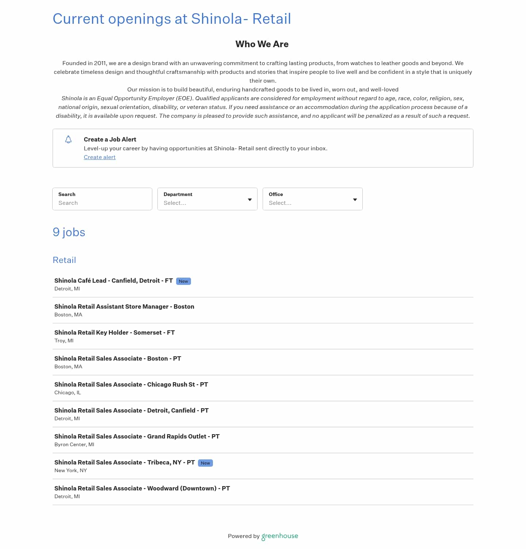
Task: Open the Department dropdown arrow
Action: [x=250, y=199]
